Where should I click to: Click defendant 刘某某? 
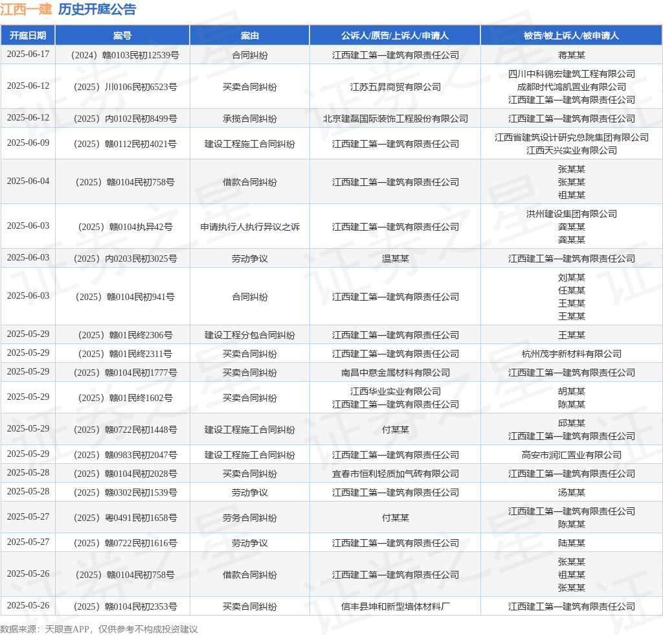coord(571,277)
